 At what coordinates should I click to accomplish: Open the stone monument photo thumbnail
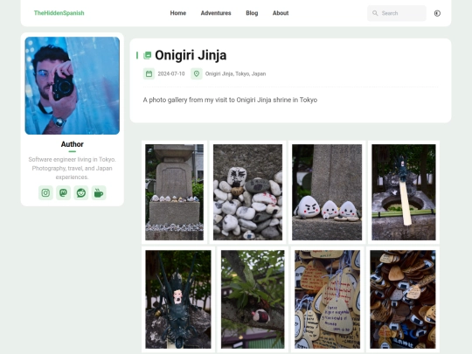[x=174, y=192]
